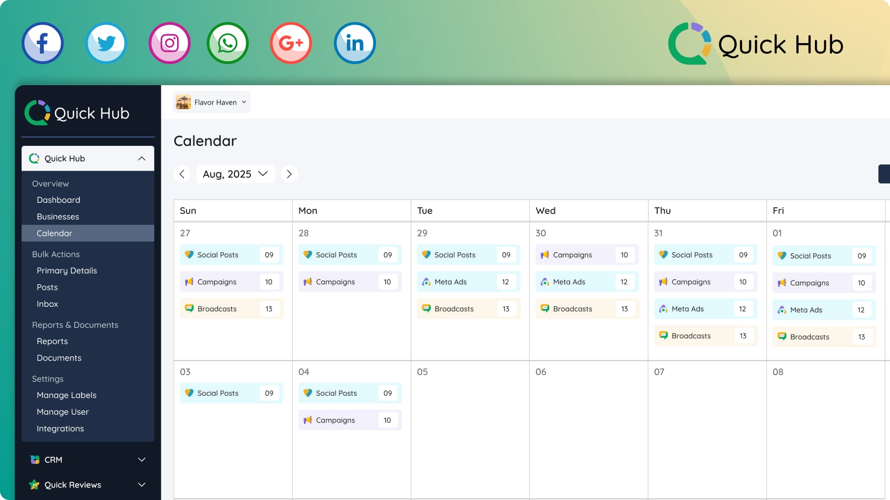
Task: Open the Dashboard menu item
Action: 58,200
